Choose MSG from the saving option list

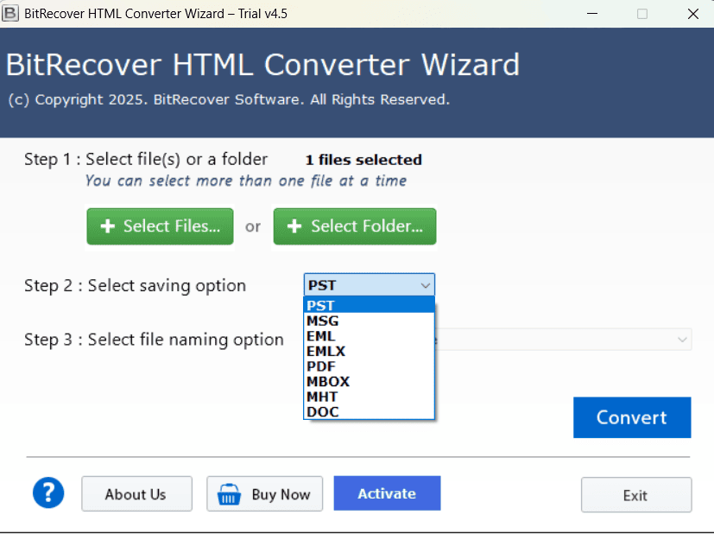(x=369, y=321)
